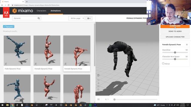Image resolution: width=191 pixels, height=107 pixels.
Task: Open the gear settings dropdown
Action: 89,18
